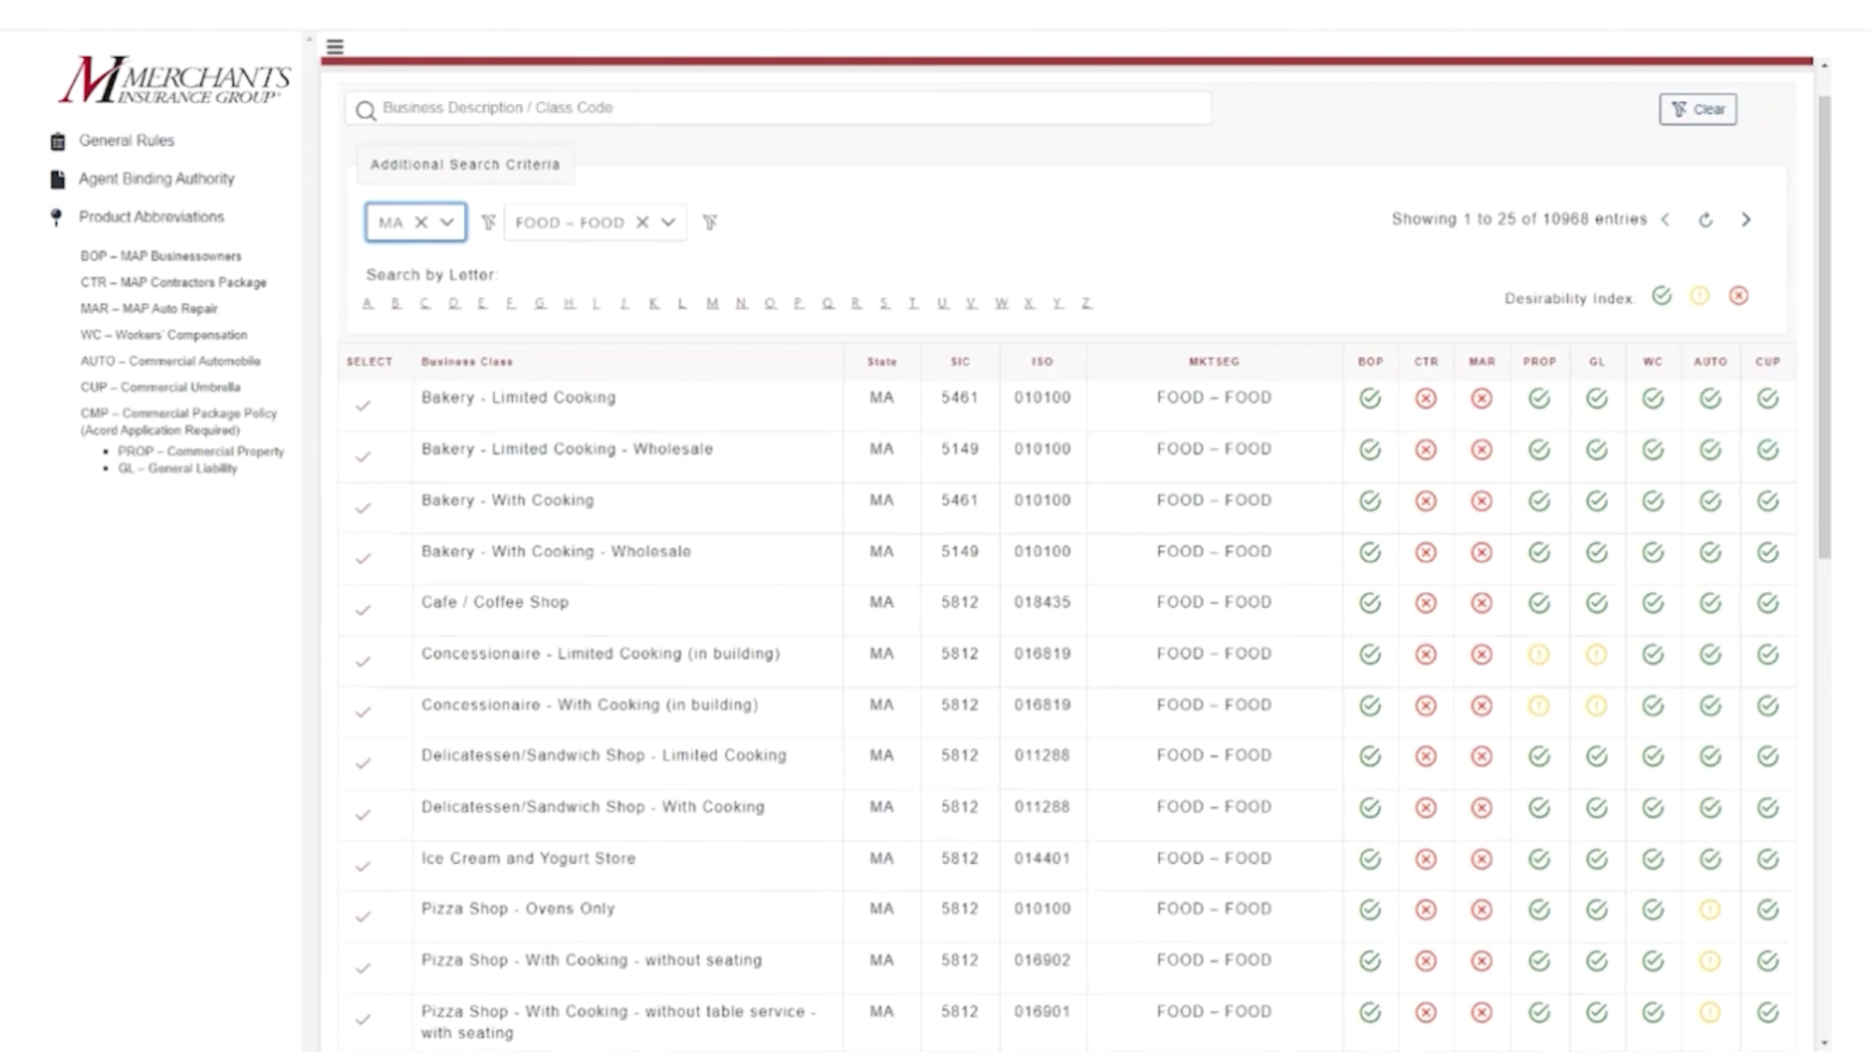Filter by letter P link

click(x=798, y=303)
